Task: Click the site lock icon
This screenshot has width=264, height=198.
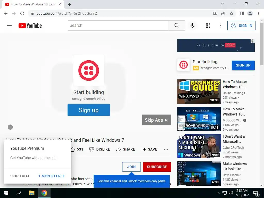Action: coord(32,13)
